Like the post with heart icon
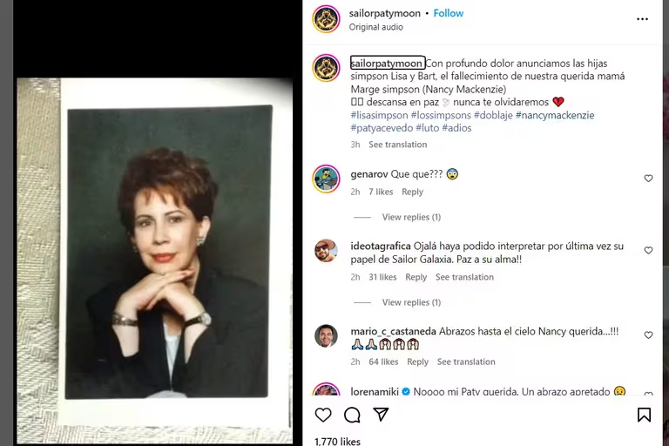Screen dimensions: 669x446 point(323,415)
